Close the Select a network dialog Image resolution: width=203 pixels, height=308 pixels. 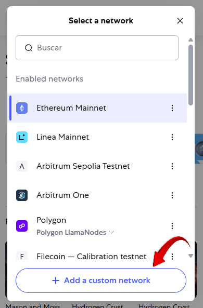pos(180,21)
